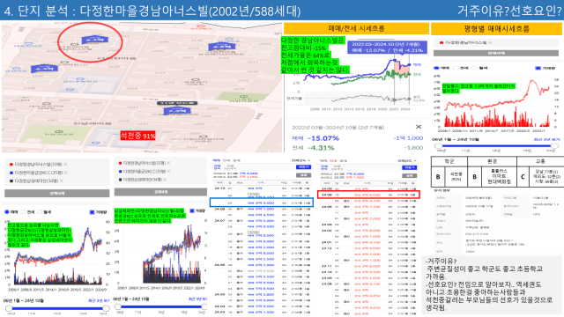Remove 다정한삼성래미안(34평) from the left comparison list
This screenshot has height=317, width=564.
[61, 181]
